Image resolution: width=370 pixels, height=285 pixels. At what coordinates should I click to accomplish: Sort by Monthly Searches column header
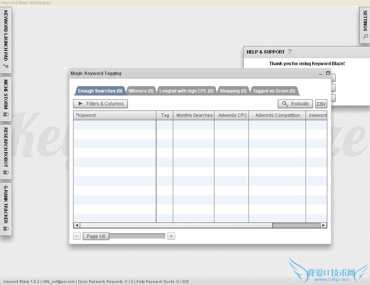point(194,115)
